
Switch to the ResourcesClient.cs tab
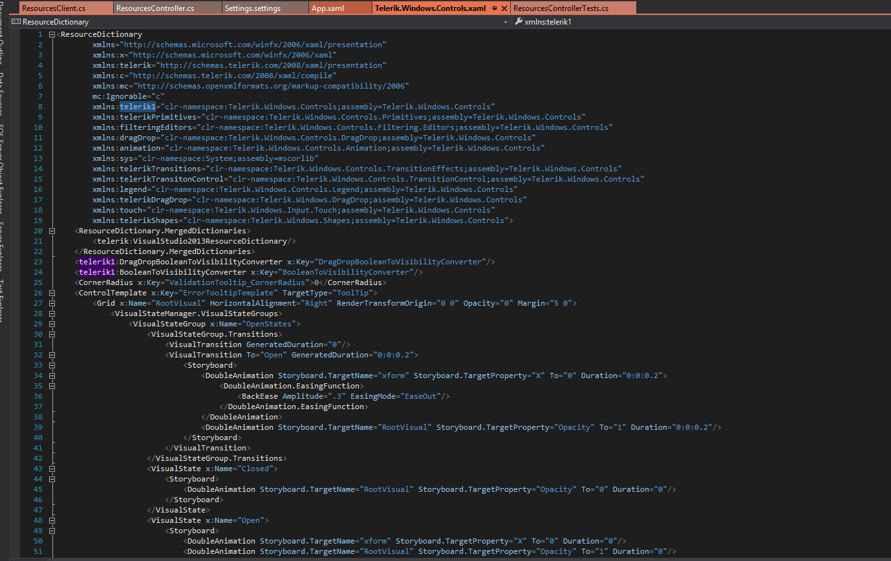[x=65, y=8]
